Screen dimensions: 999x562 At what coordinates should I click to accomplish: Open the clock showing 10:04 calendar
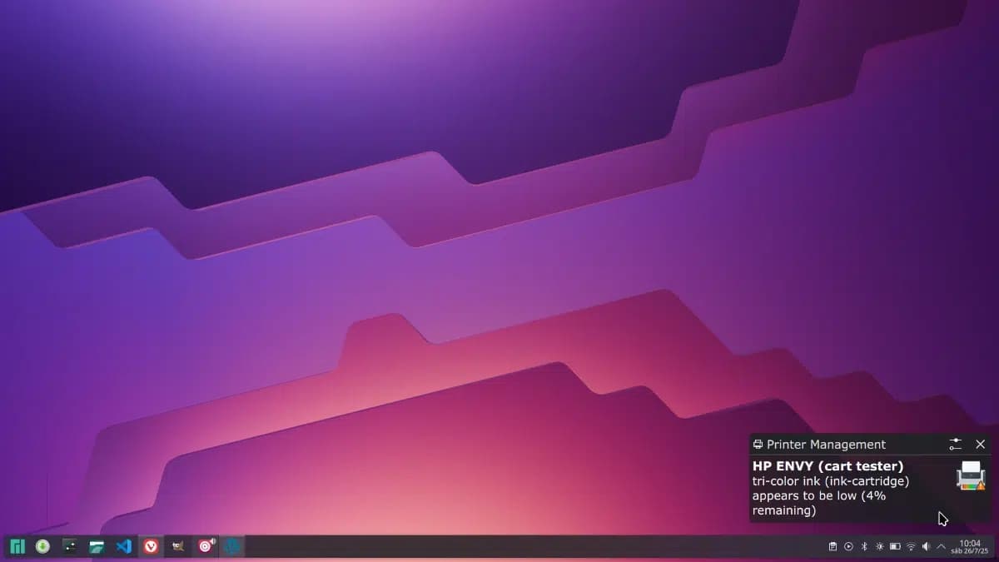tap(970, 547)
